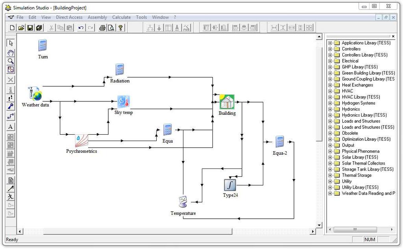Image resolution: width=403 pixels, height=249 pixels.
Task: Select the Radiation equation component
Action: click(120, 70)
